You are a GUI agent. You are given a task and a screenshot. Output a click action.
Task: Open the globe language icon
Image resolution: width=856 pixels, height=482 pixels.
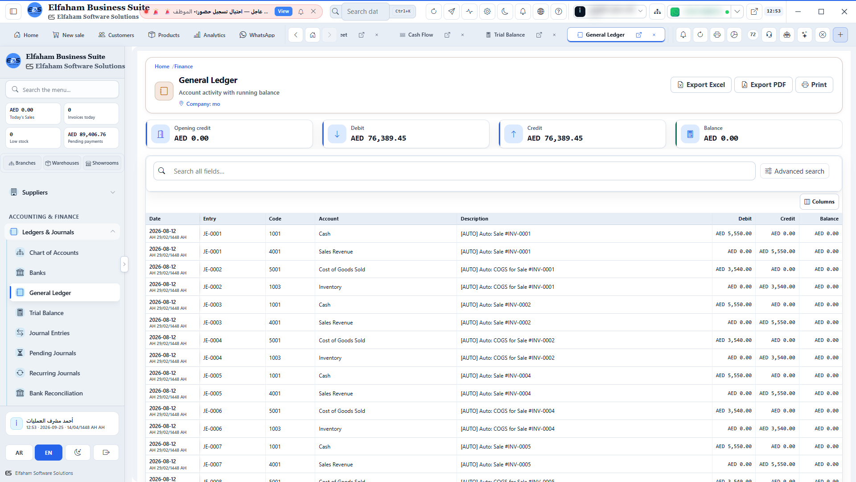point(540,12)
